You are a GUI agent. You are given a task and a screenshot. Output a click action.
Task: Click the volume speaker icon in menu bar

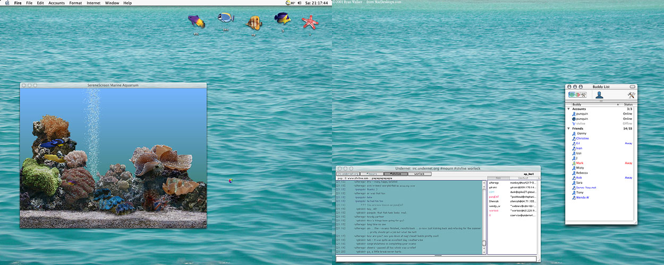(300, 3)
